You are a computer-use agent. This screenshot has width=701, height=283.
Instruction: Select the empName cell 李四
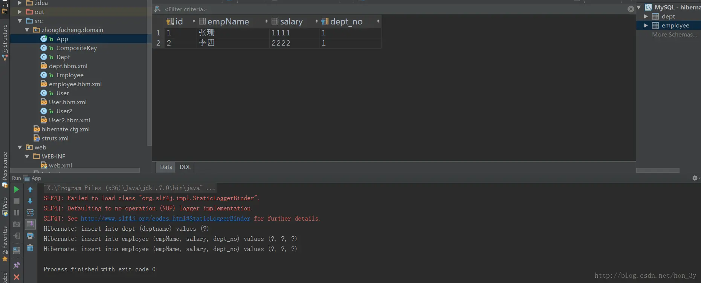tap(233, 43)
